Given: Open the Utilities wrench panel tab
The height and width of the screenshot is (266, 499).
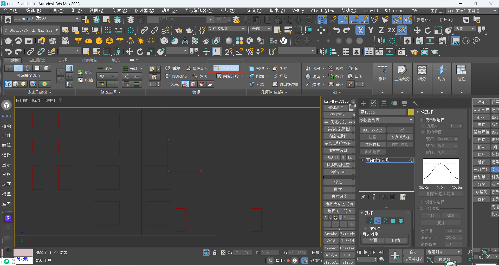Looking at the screenshot, I should click(x=415, y=103).
